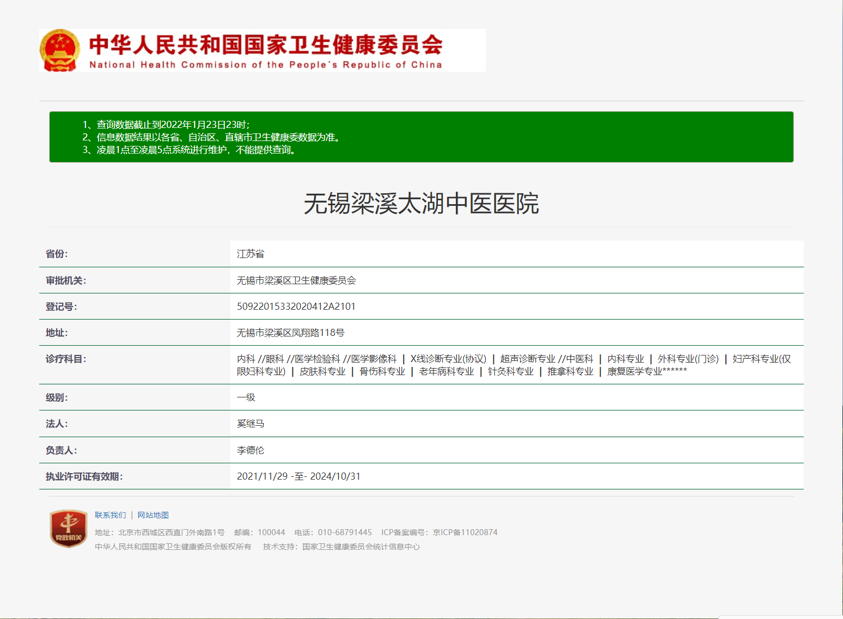Click the ICP备案编号 京ICP备11020874 text
Screen dimensions: 843x619
439,532
